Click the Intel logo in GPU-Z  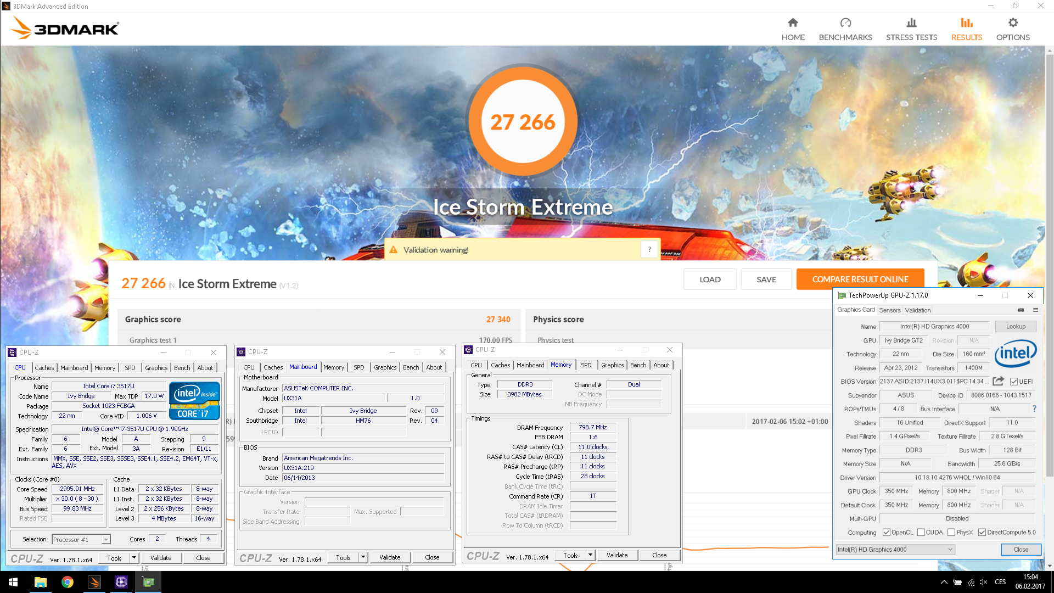tap(1016, 354)
